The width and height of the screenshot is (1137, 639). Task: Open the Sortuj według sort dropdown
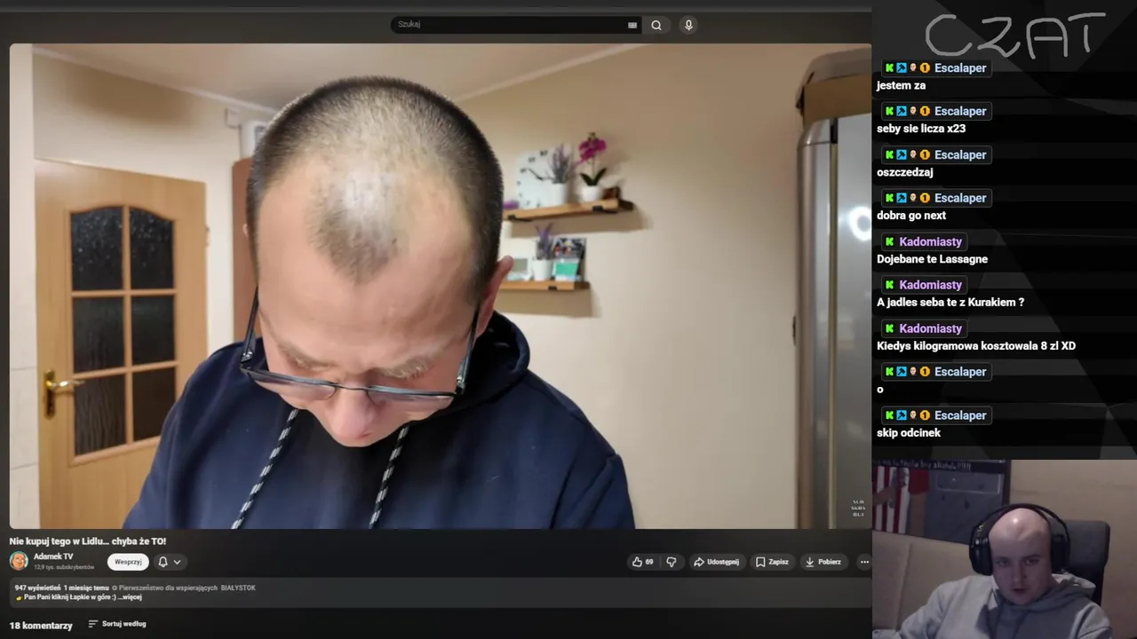coord(117,624)
